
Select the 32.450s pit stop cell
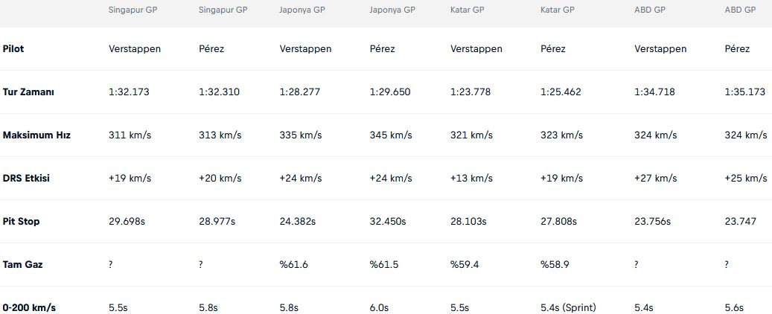pos(388,222)
